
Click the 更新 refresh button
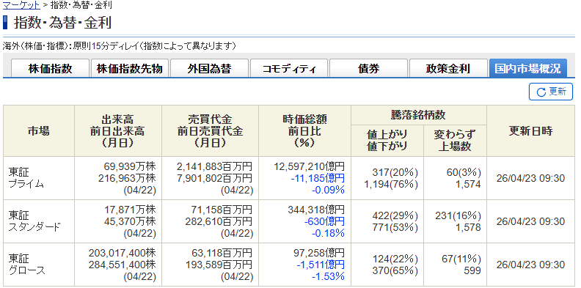point(551,92)
